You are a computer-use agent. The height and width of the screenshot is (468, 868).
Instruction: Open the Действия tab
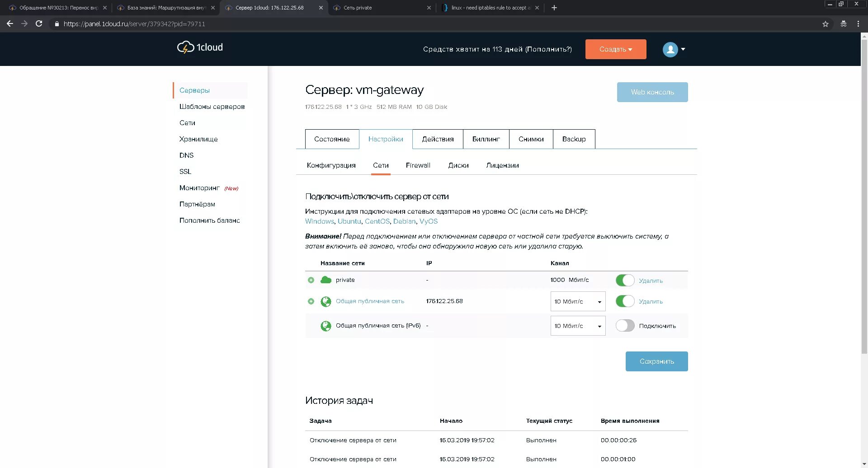click(438, 139)
